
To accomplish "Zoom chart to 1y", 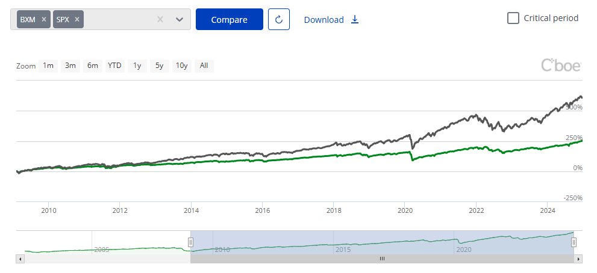I will [137, 66].
